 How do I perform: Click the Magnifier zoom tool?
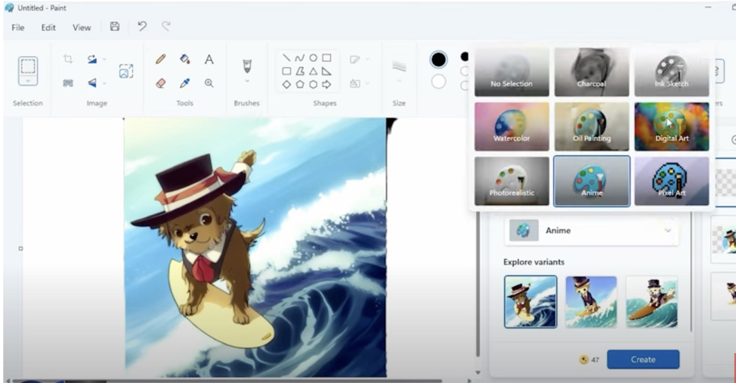209,83
